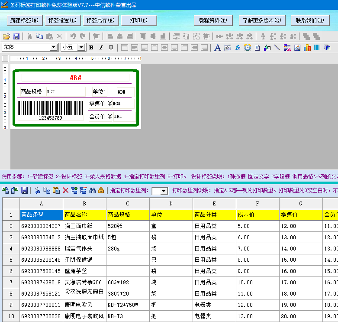The width and height of the screenshot is (338, 322).
Task: Delete with red X in data toolbar
Action: [65, 190]
